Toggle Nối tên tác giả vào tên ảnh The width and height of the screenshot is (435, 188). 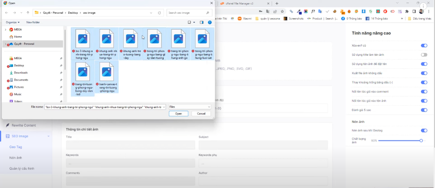pos(424,101)
